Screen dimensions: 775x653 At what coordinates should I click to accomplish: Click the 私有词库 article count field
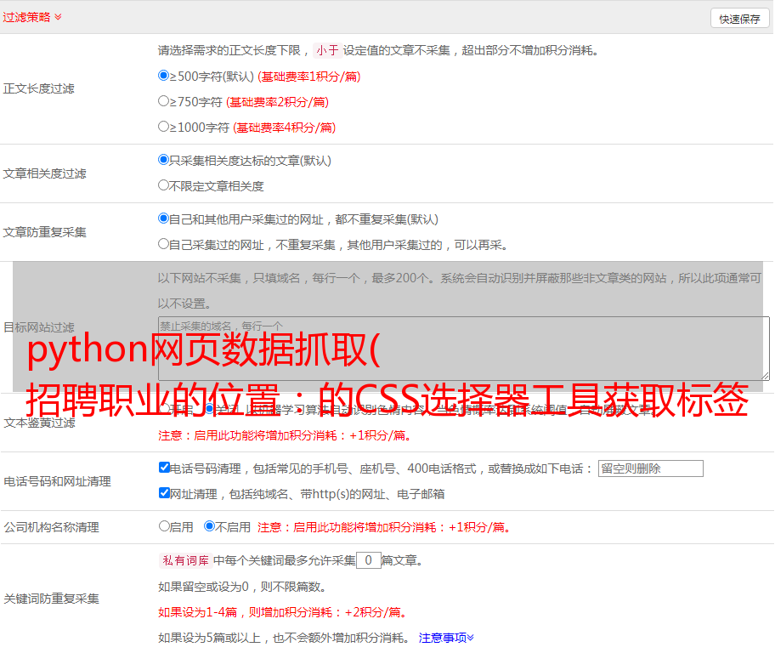368,560
